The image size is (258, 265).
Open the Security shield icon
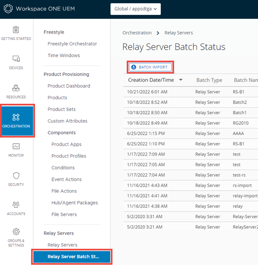[16, 176]
